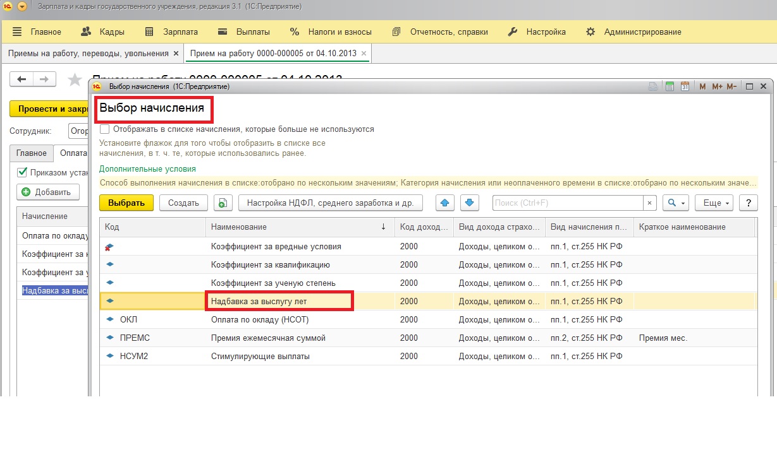The image size is (777, 467).
Task: Switch to the Главное tab of the document
Action: pos(32,153)
